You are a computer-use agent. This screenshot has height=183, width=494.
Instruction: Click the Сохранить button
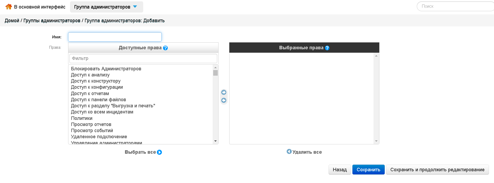(368, 170)
